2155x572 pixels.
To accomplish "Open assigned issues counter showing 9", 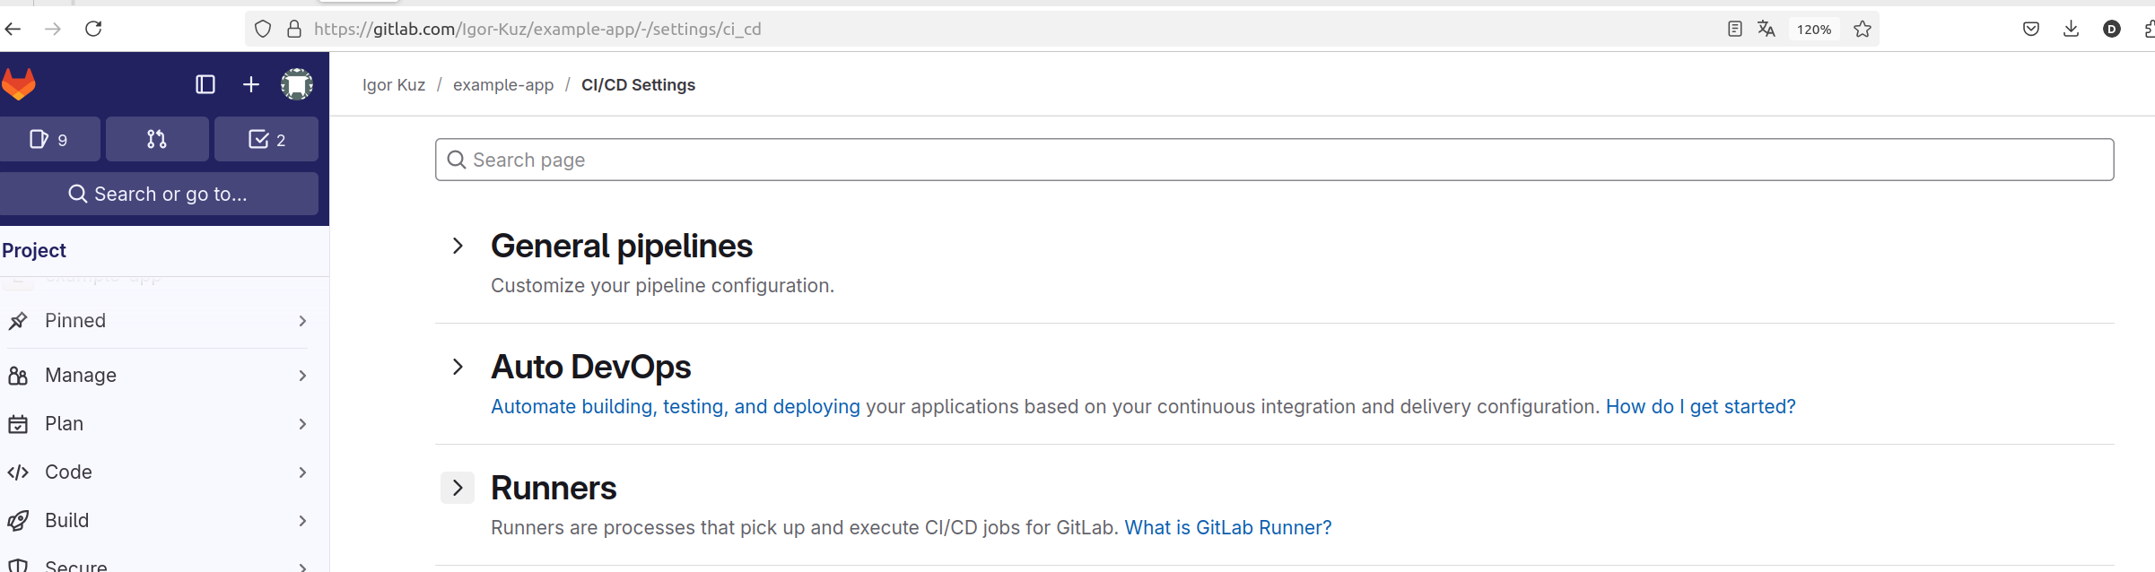I will pos(48,139).
